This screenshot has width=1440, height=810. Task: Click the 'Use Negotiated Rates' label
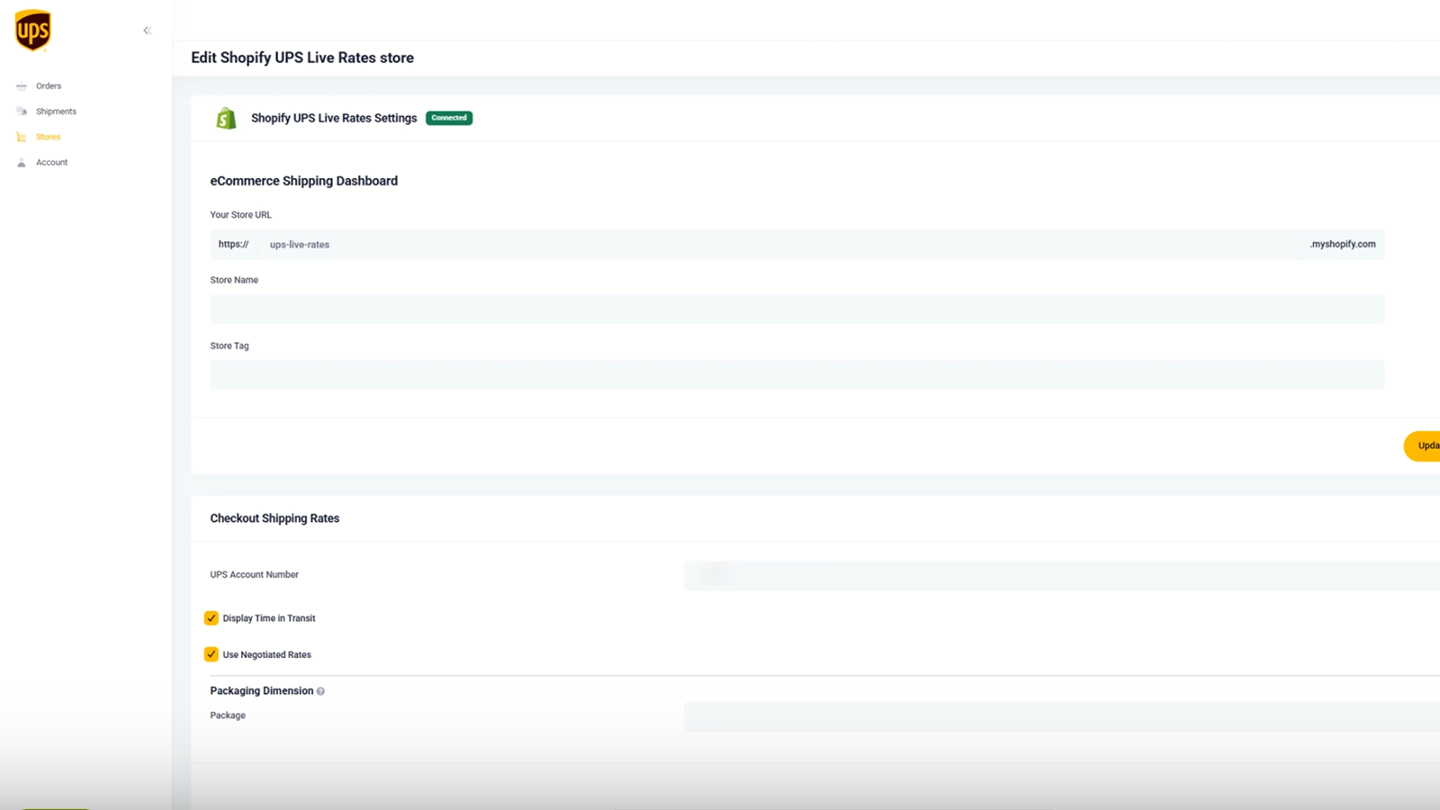click(267, 655)
